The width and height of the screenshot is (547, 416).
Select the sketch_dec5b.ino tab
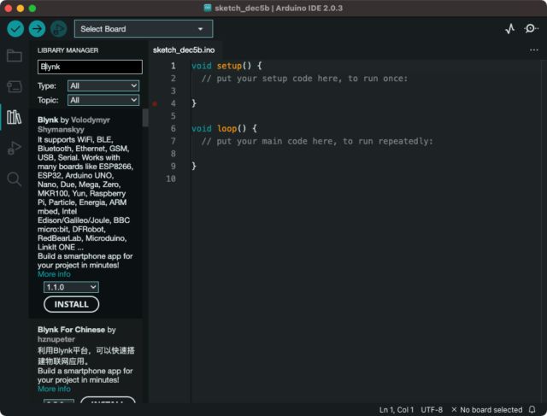184,50
